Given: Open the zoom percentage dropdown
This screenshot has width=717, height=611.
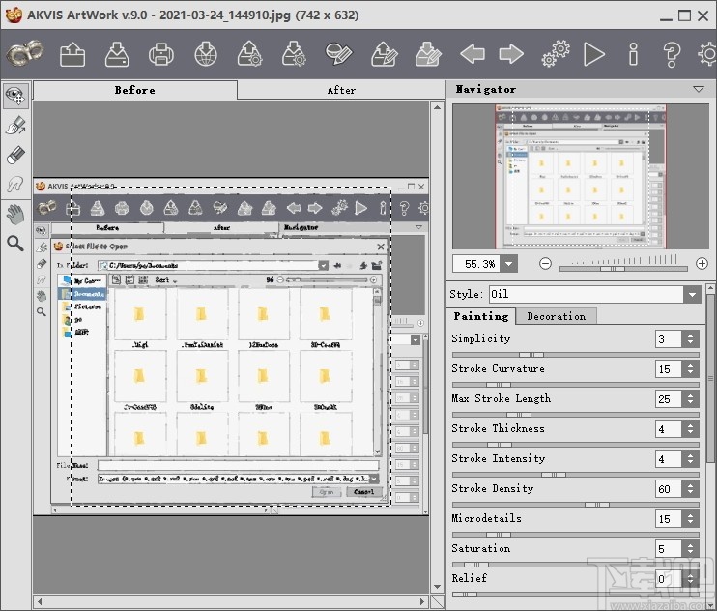Looking at the screenshot, I should pyautogui.click(x=509, y=264).
